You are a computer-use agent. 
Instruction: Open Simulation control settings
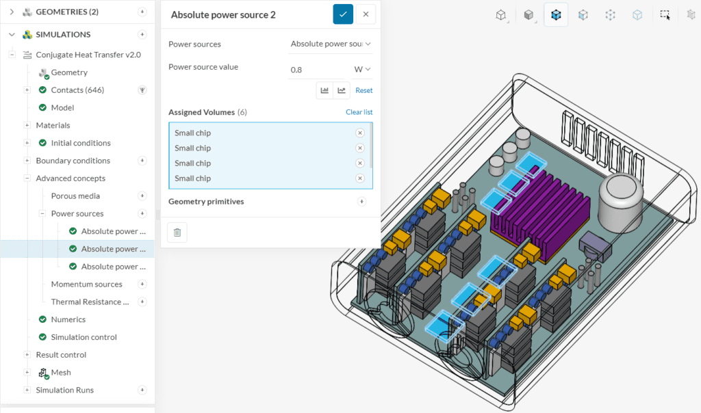click(x=84, y=337)
